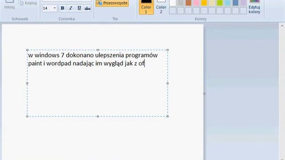The image size is (285, 160).
Task: Toggle strikethrough formatting for the text
Action: click(x=87, y=8)
